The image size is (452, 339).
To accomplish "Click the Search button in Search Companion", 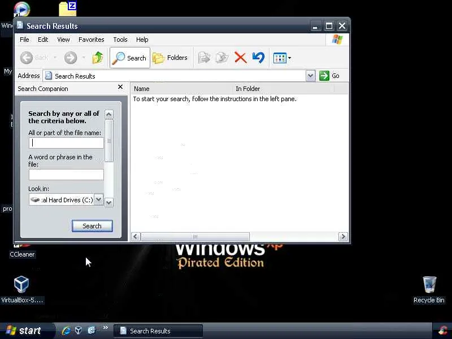I will (92, 226).
